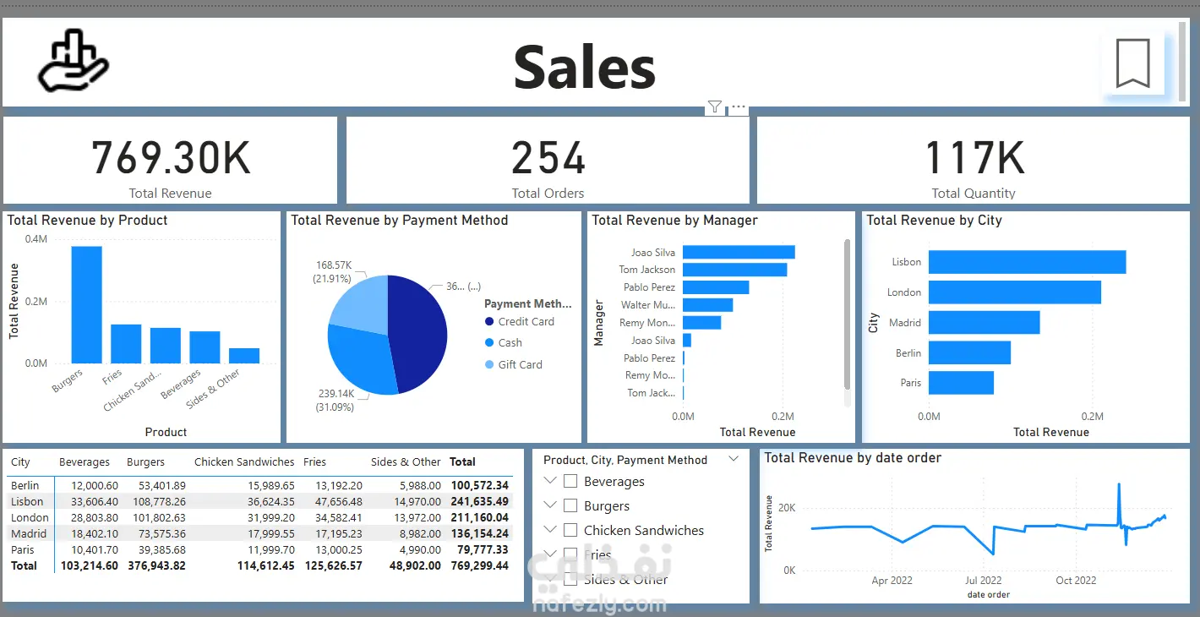The height and width of the screenshot is (617, 1200).
Task: Click the Sales report heading
Action: [x=585, y=67]
